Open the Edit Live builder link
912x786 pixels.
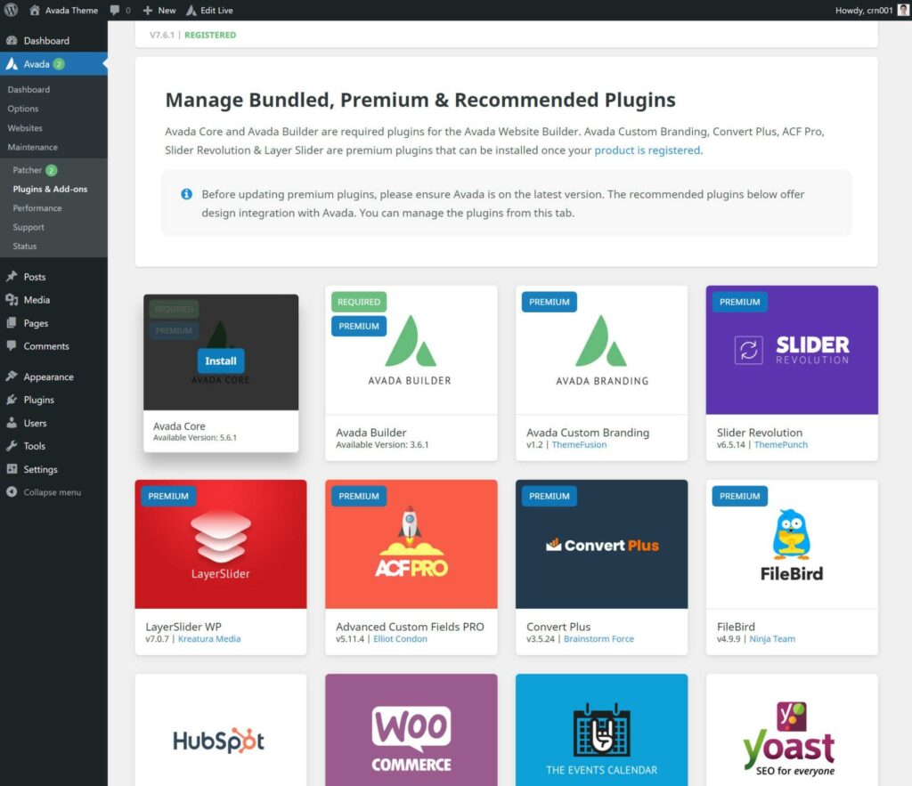(x=209, y=10)
